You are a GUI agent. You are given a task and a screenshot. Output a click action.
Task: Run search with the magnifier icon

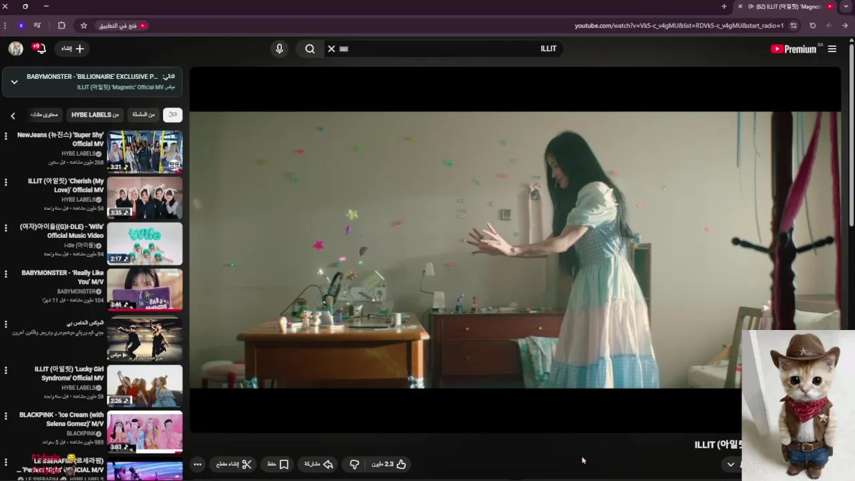[x=310, y=49]
